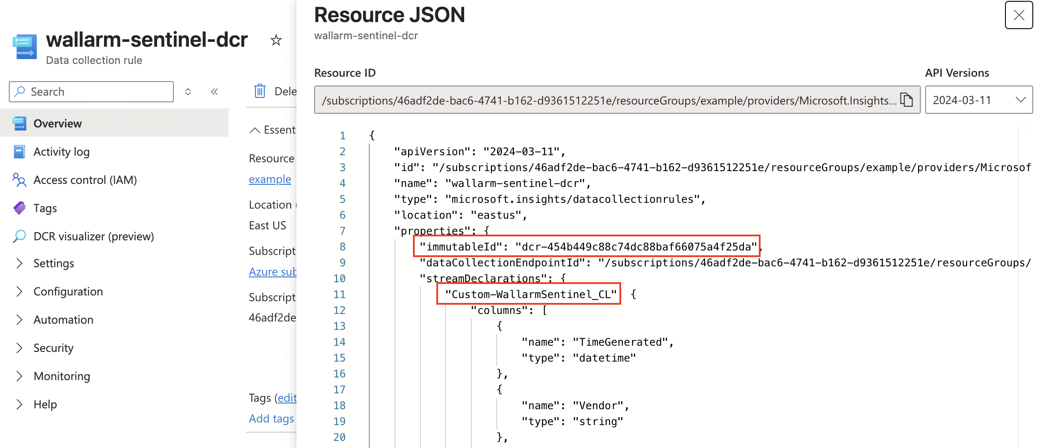
Task: Click the Add tags link
Action: point(271,418)
